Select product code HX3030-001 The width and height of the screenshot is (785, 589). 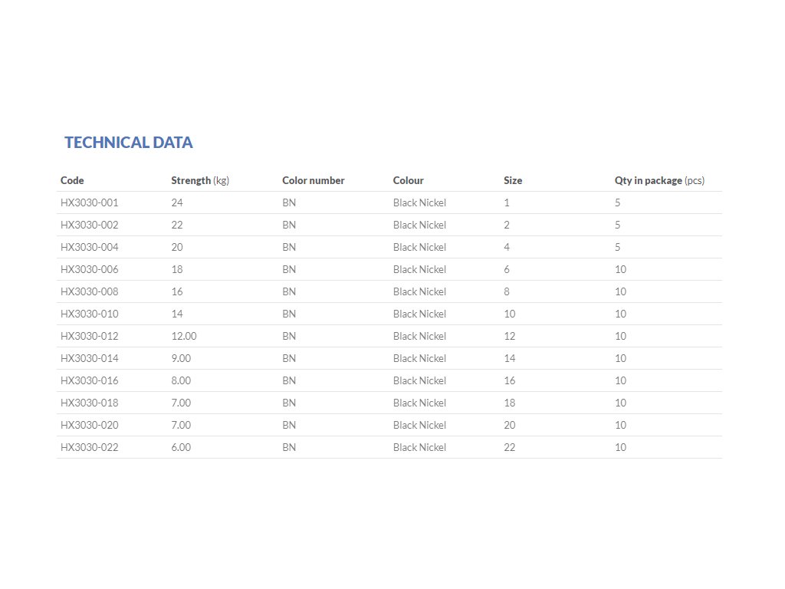pos(89,203)
